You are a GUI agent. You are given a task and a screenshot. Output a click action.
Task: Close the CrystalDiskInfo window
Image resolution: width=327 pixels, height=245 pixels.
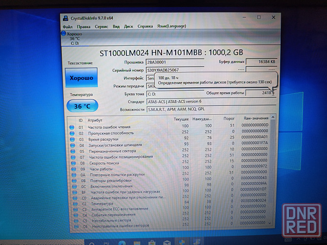tap(273, 17)
